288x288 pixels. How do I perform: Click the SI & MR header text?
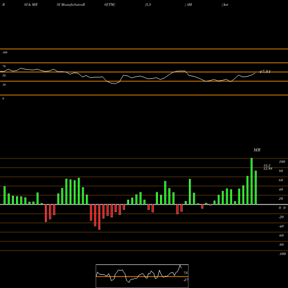(31, 5)
